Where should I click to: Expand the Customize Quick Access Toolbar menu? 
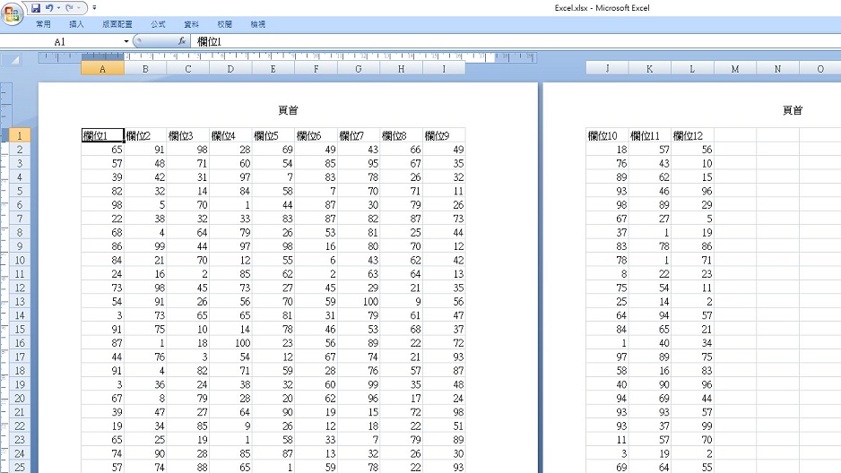(95, 8)
